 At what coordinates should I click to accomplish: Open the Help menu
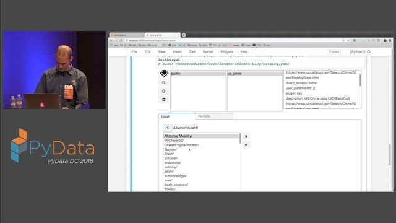244,52
